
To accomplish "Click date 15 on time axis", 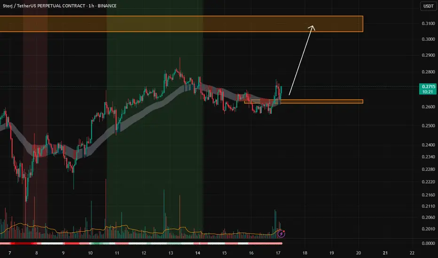I will point(224,253).
